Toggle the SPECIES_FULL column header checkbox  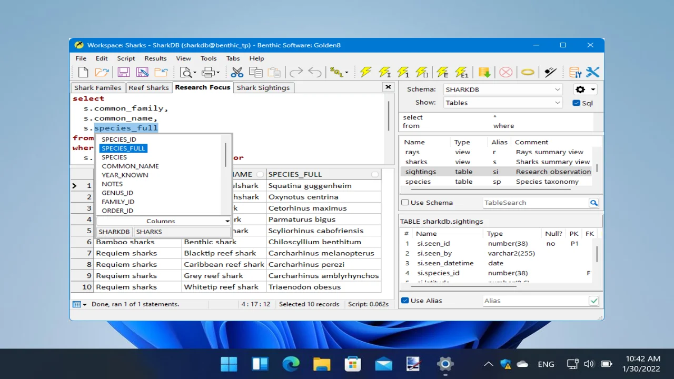click(375, 174)
